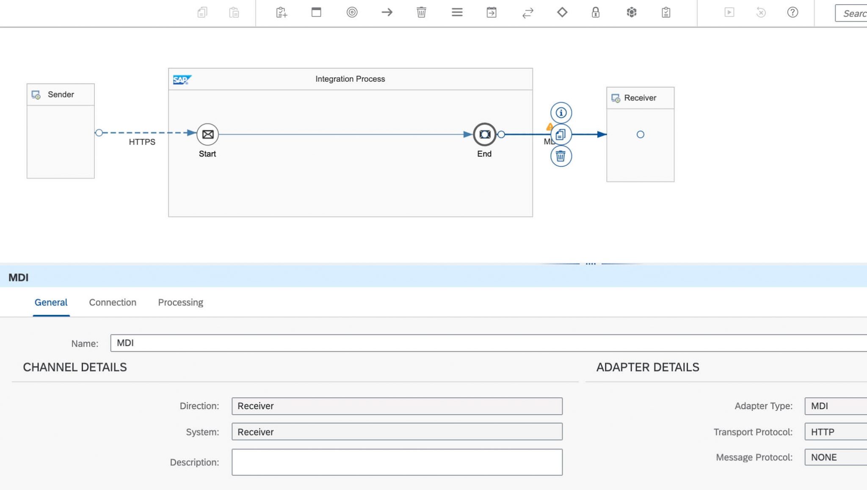Click the security lock toolbar icon
The image size is (867, 490).
(x=596, y=13)
